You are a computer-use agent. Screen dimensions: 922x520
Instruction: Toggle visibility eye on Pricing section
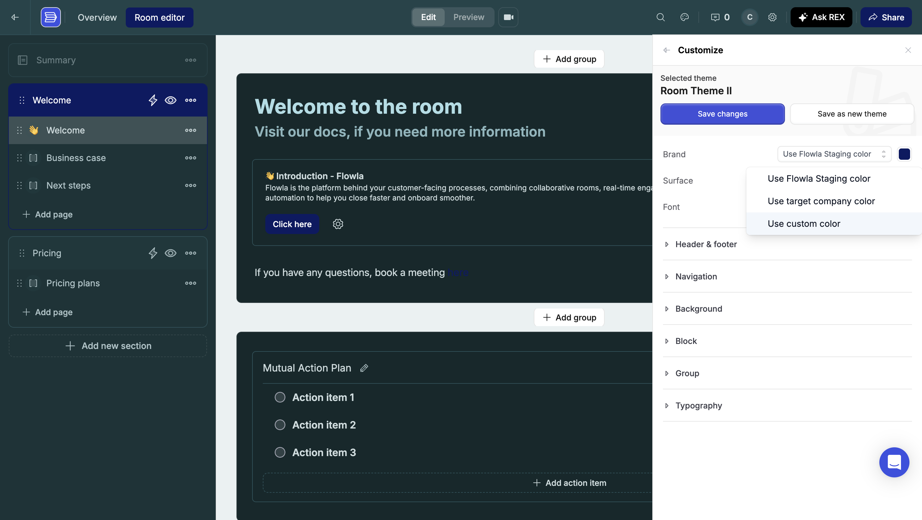click(170, 253)
